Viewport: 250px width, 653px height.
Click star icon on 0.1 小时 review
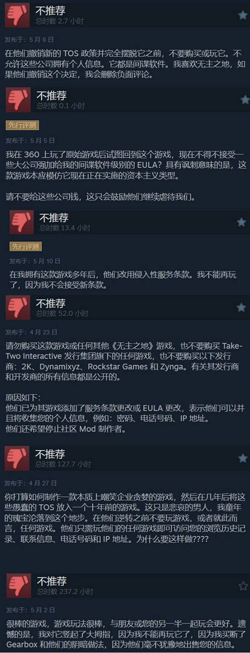(245, 100)
